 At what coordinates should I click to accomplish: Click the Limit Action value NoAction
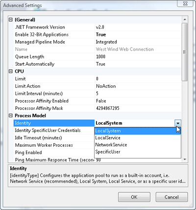106,86
